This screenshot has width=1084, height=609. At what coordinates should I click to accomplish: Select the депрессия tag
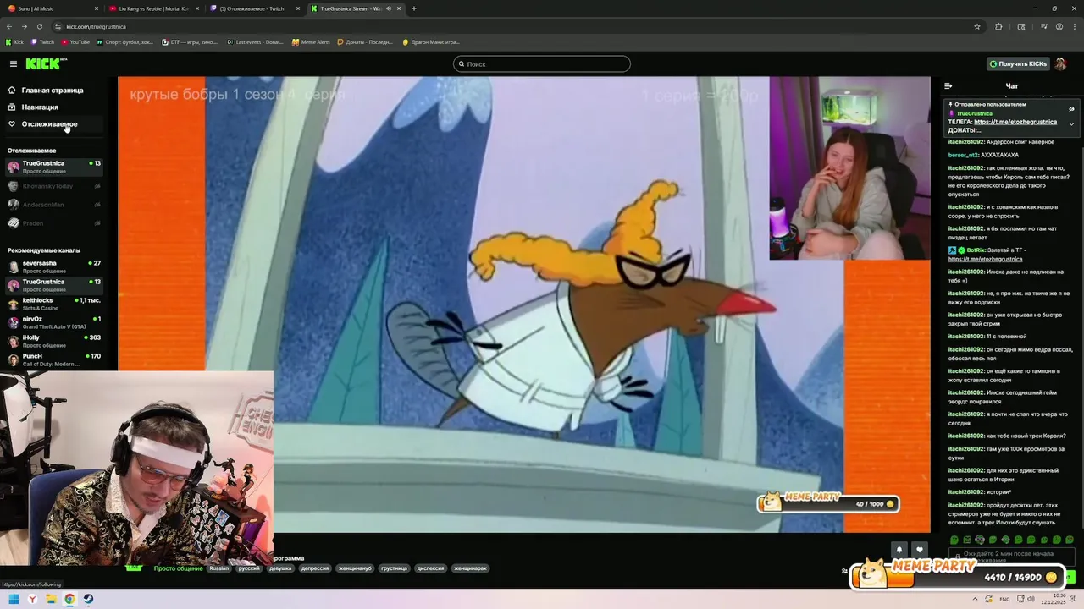pos(315,568)
